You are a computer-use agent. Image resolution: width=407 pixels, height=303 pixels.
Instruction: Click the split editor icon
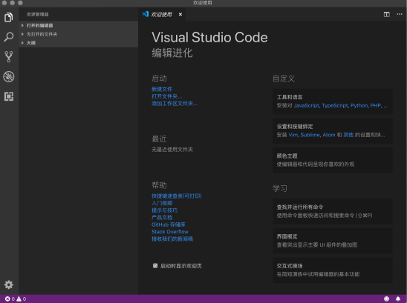point(387,15)
